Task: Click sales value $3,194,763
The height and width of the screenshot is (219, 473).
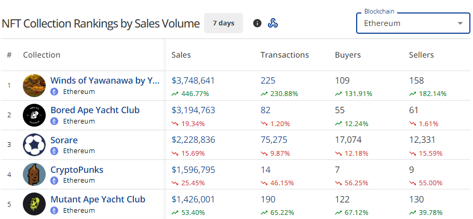Action: (193, 110)
